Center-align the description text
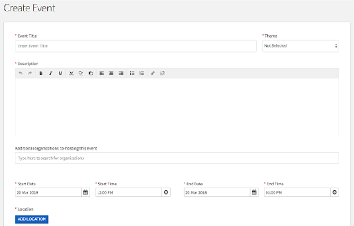Screen dimensions: 354x226 [x=111, y=73]
